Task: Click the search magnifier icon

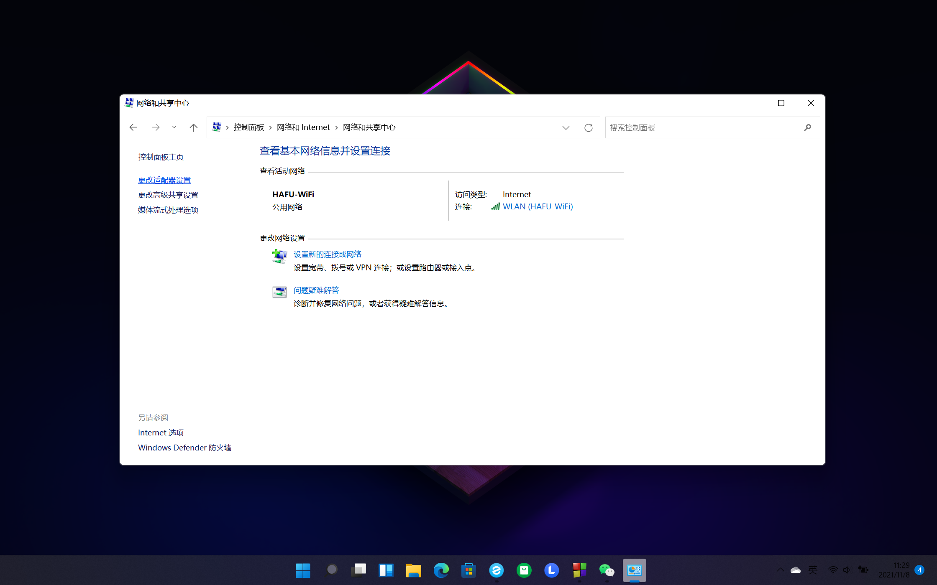Action: point(807,127)
